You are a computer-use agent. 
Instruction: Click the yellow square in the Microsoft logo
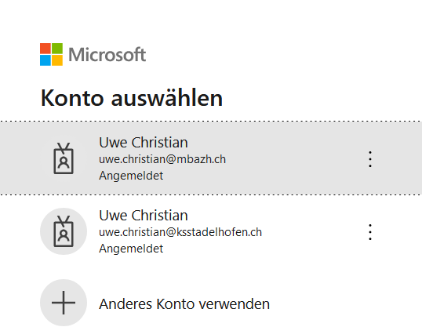point(57,60)
